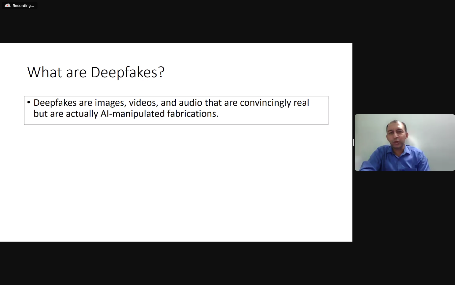The height and width of the screenshot is (285, 455).
Task: Click the "Recording..." status label
Action: coord(23,6)
